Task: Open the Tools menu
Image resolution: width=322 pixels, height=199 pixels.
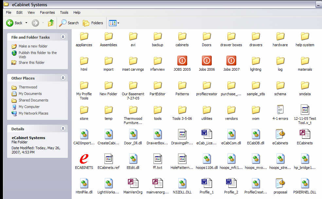Action: click(x=64, y=12)
